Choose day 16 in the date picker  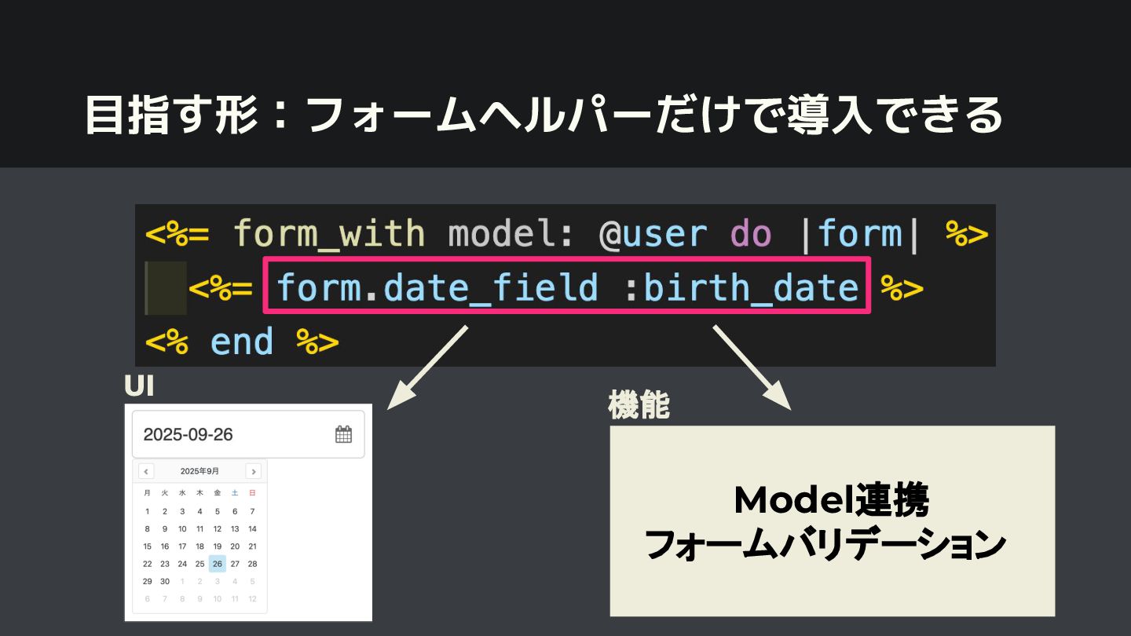[x=165, y=546]
